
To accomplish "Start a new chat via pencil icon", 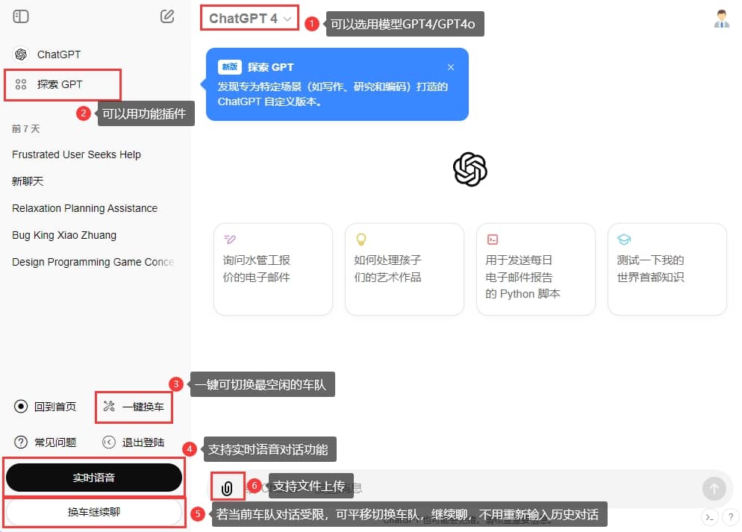I will tap(167, 16).
